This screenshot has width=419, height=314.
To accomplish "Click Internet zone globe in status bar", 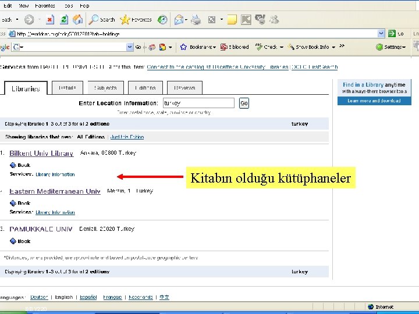I will pos(370,307).
